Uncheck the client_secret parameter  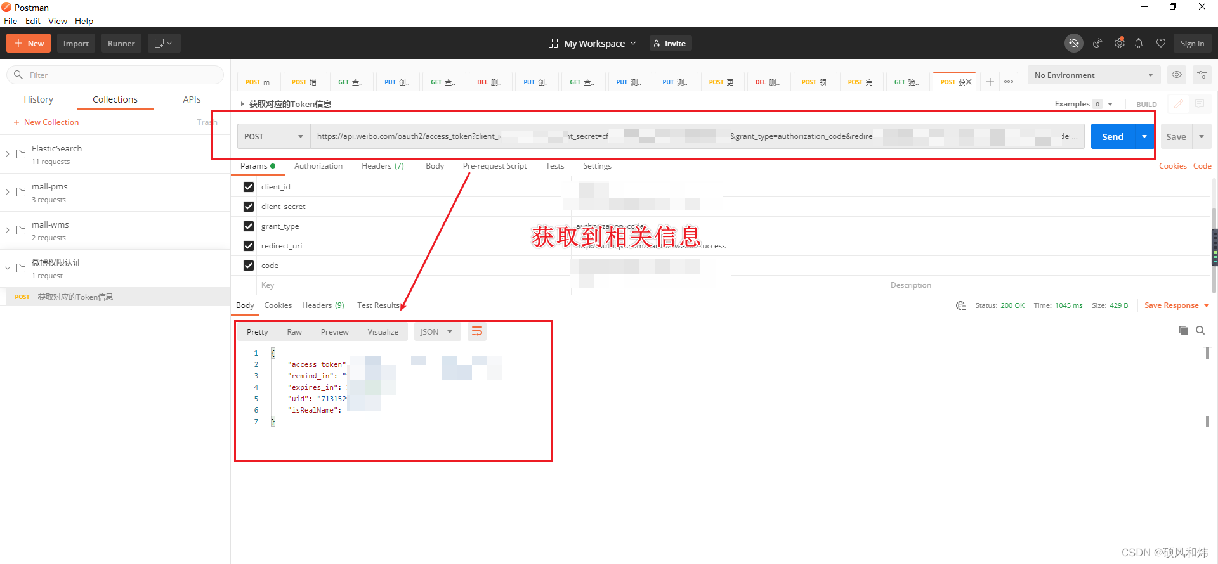point(249,207)
